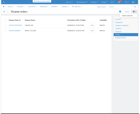Open Logistics in the sidebar
Viewport: 140px width, 114px height.
118,29
